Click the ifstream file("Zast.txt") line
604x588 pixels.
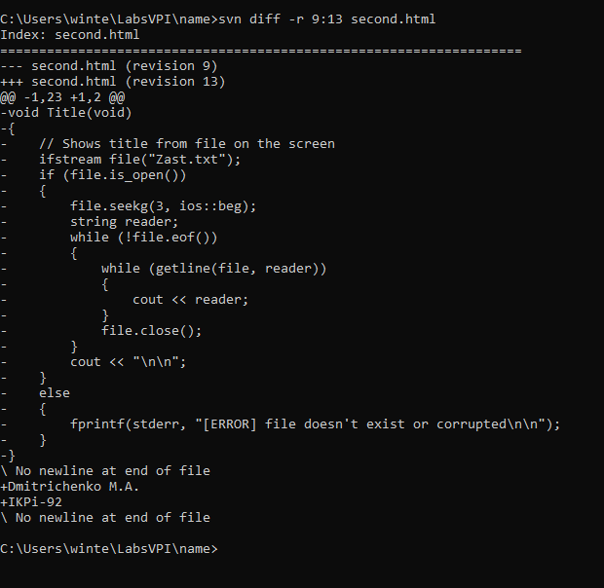140,160
